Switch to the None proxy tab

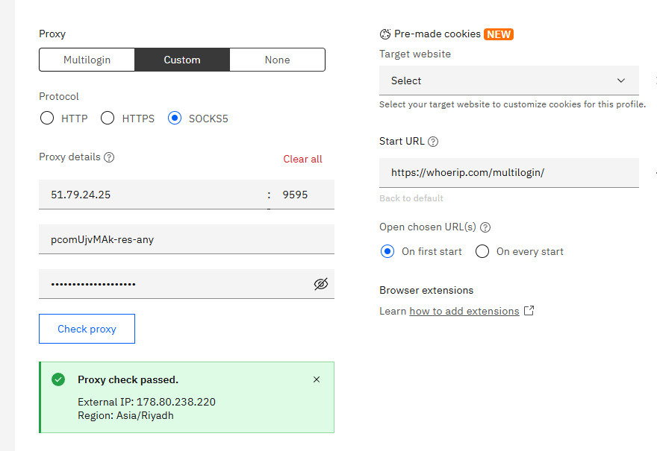(277, 60)
